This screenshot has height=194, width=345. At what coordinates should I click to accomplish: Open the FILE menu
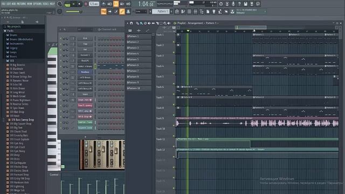point(3,4)
